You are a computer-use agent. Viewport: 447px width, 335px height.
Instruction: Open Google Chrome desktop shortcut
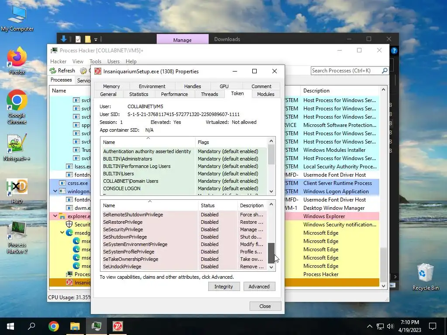(x=17, y=107)
